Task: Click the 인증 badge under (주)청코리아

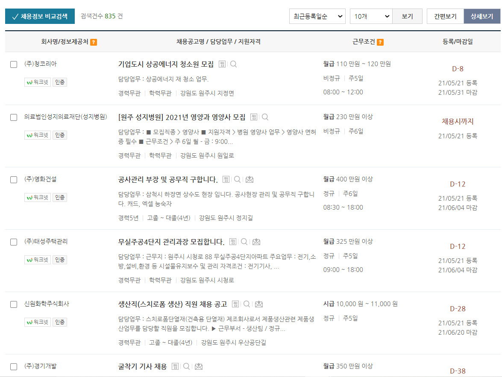Action: pyautogui.click(x=60, y=82)
